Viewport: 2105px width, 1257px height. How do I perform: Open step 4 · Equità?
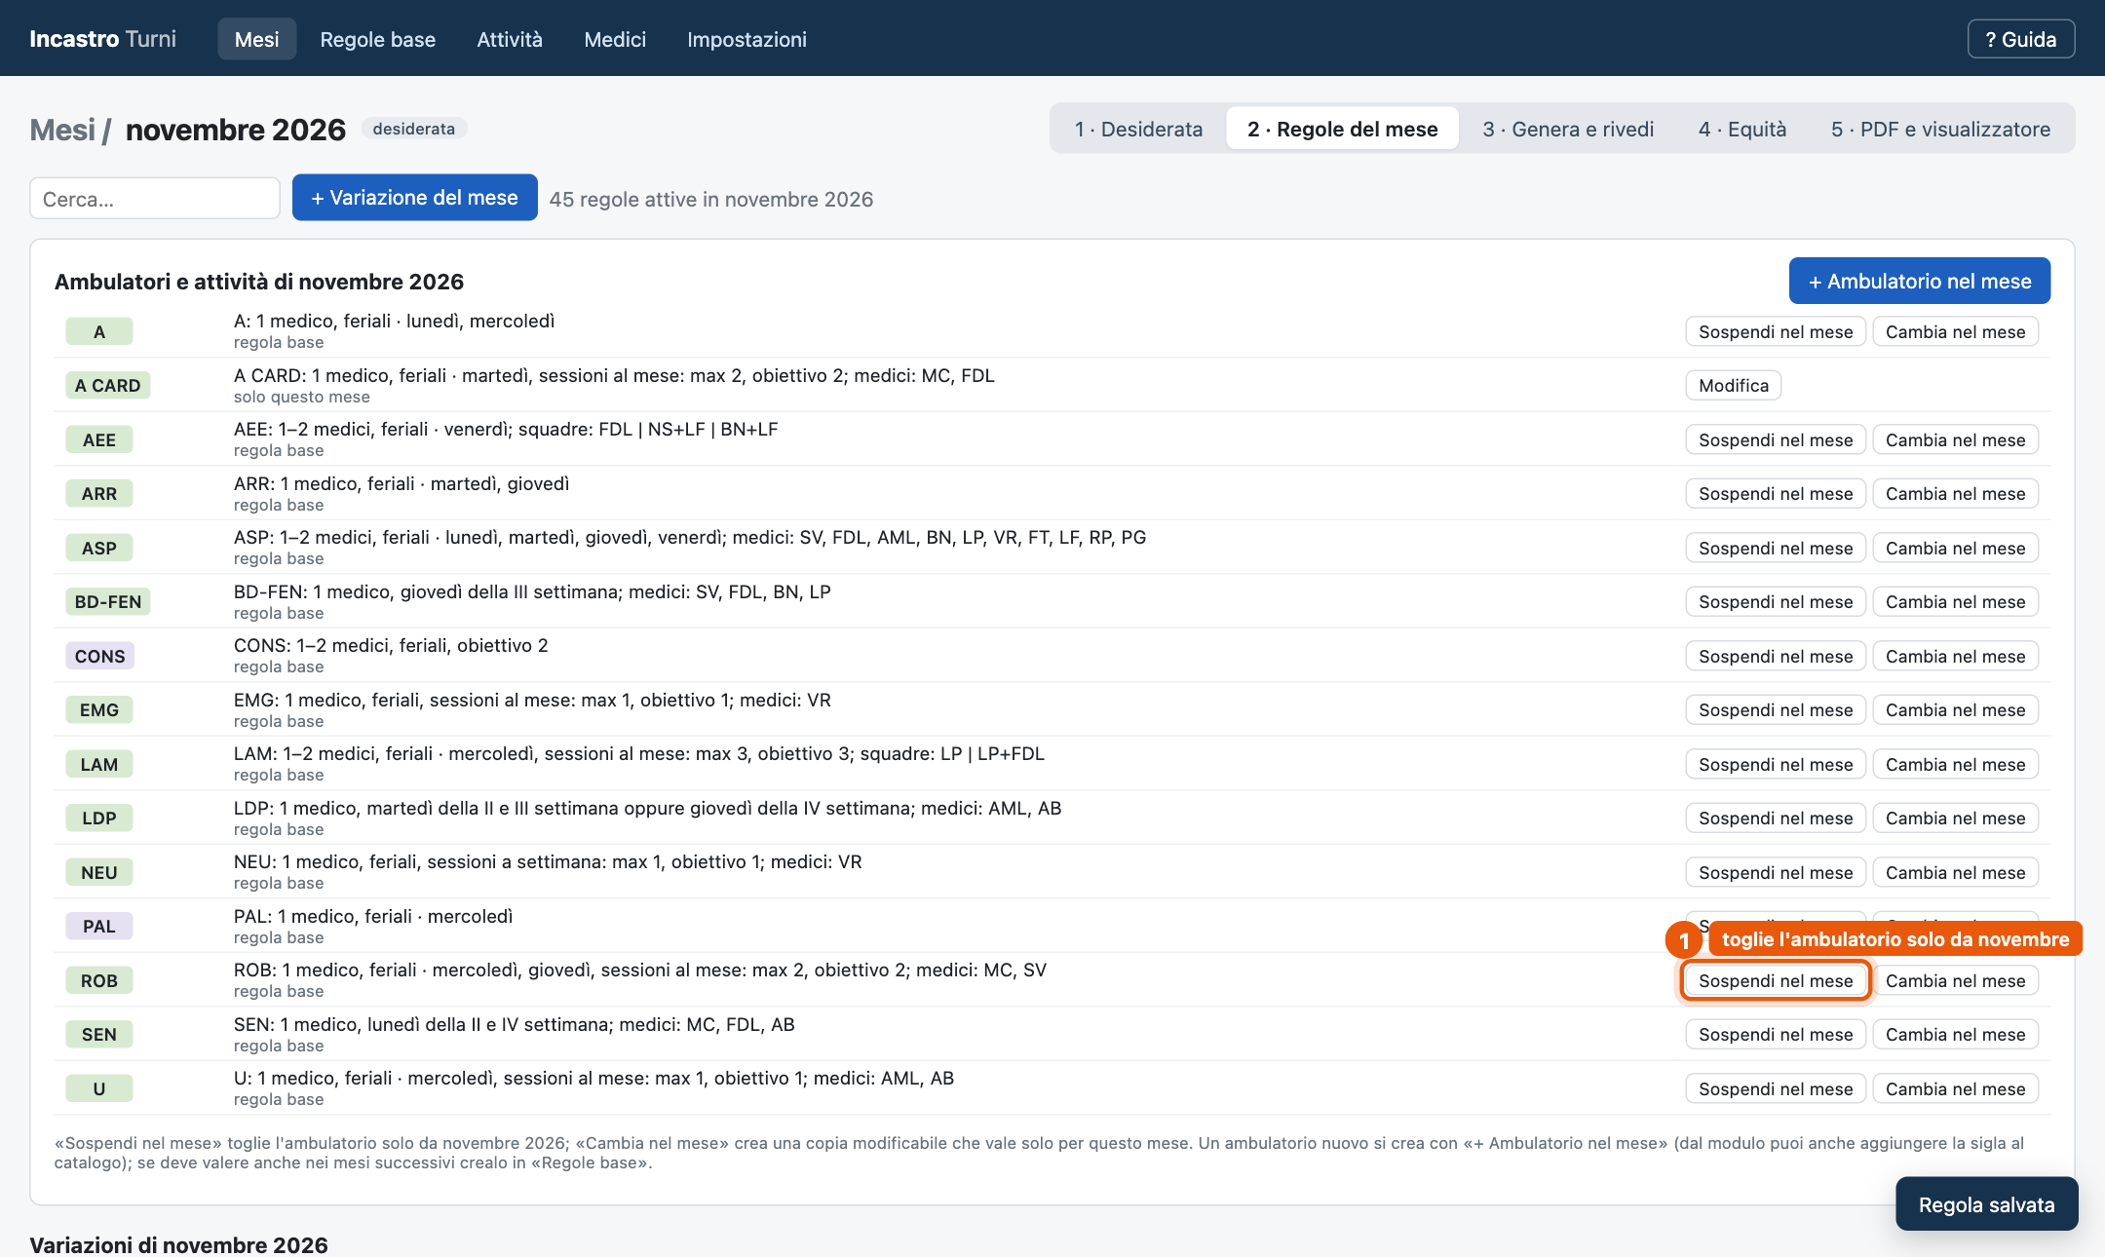point(1742,129)
